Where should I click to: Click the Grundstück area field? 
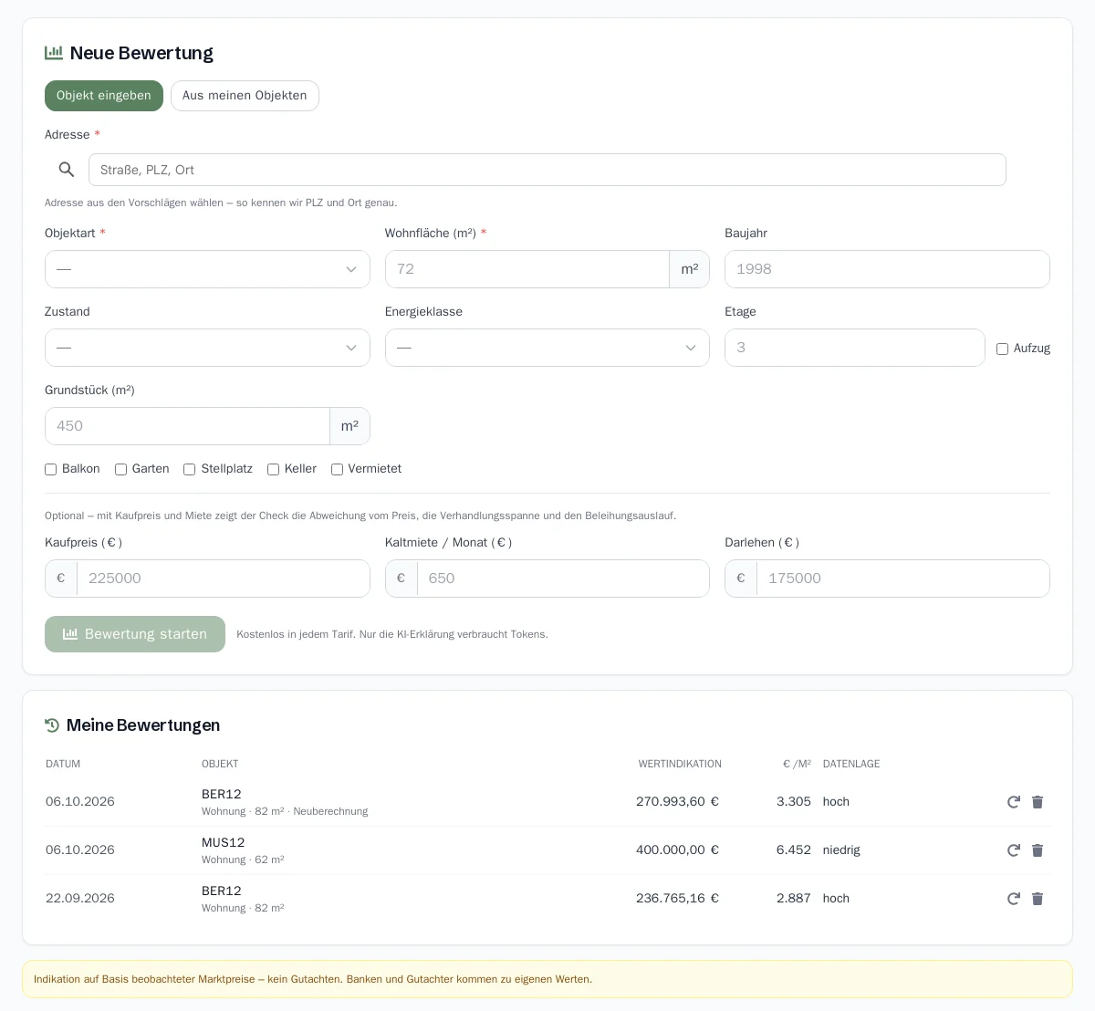187,426
